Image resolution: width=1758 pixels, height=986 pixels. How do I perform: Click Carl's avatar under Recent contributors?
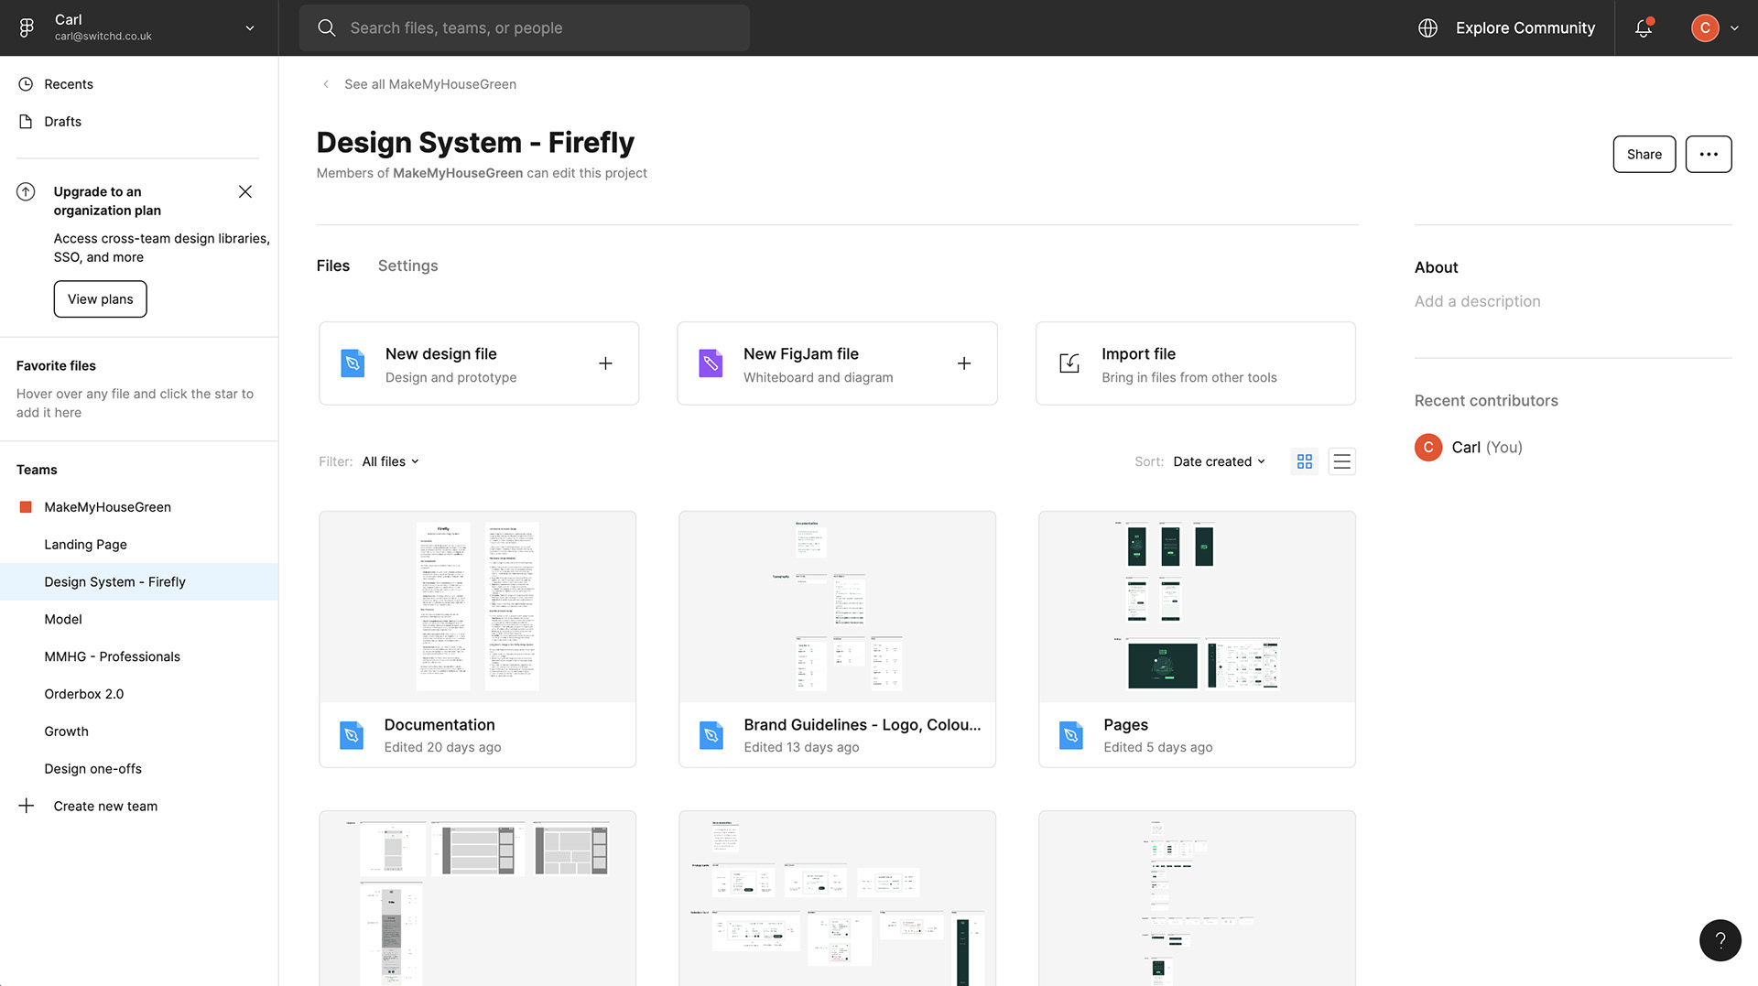coord(1428,447)
